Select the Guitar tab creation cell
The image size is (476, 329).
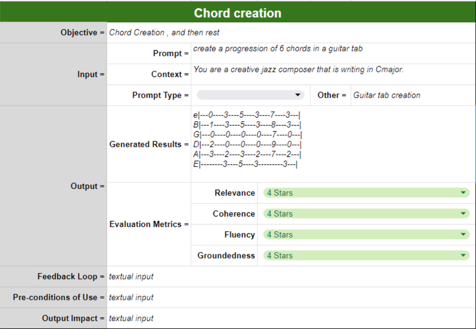pos(413,95)
